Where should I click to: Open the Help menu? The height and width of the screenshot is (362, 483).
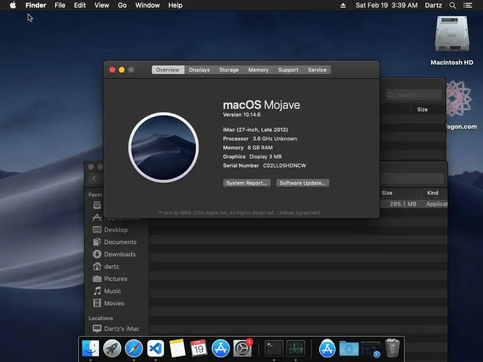point(175,5)
